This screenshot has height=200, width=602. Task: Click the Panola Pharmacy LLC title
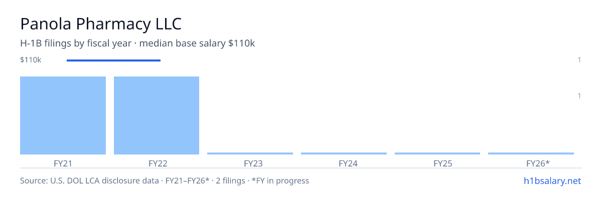coord(101,23)
